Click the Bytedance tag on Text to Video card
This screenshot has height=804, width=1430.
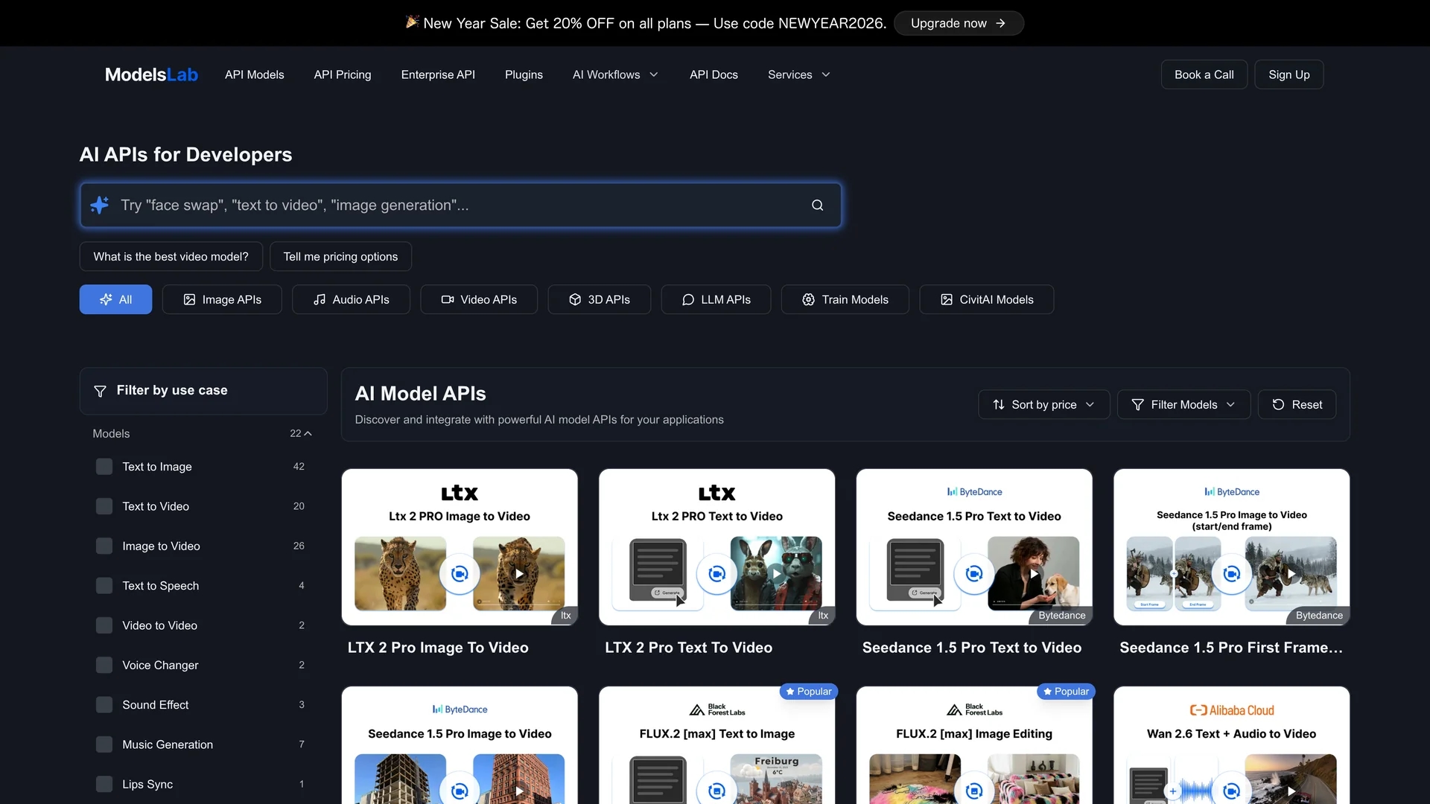[1061, 616]
